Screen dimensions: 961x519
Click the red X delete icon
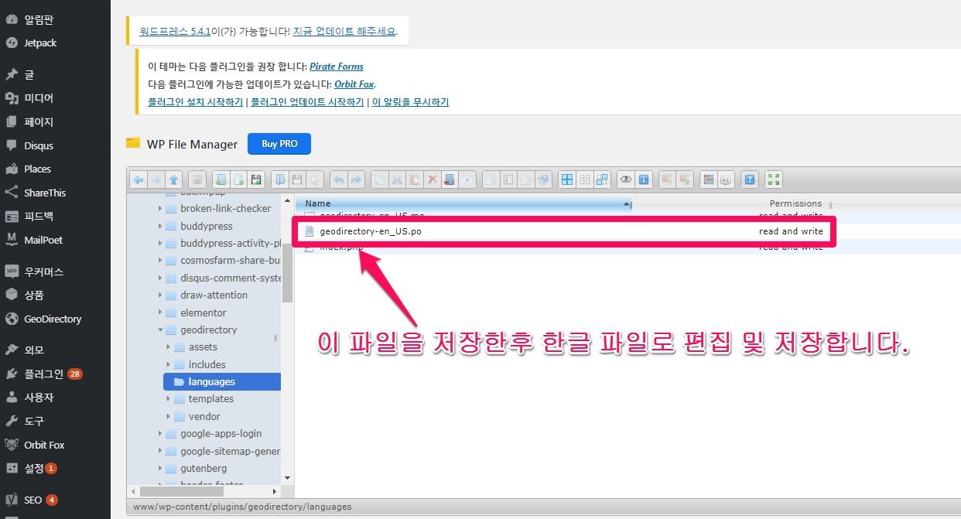[432, 179]
